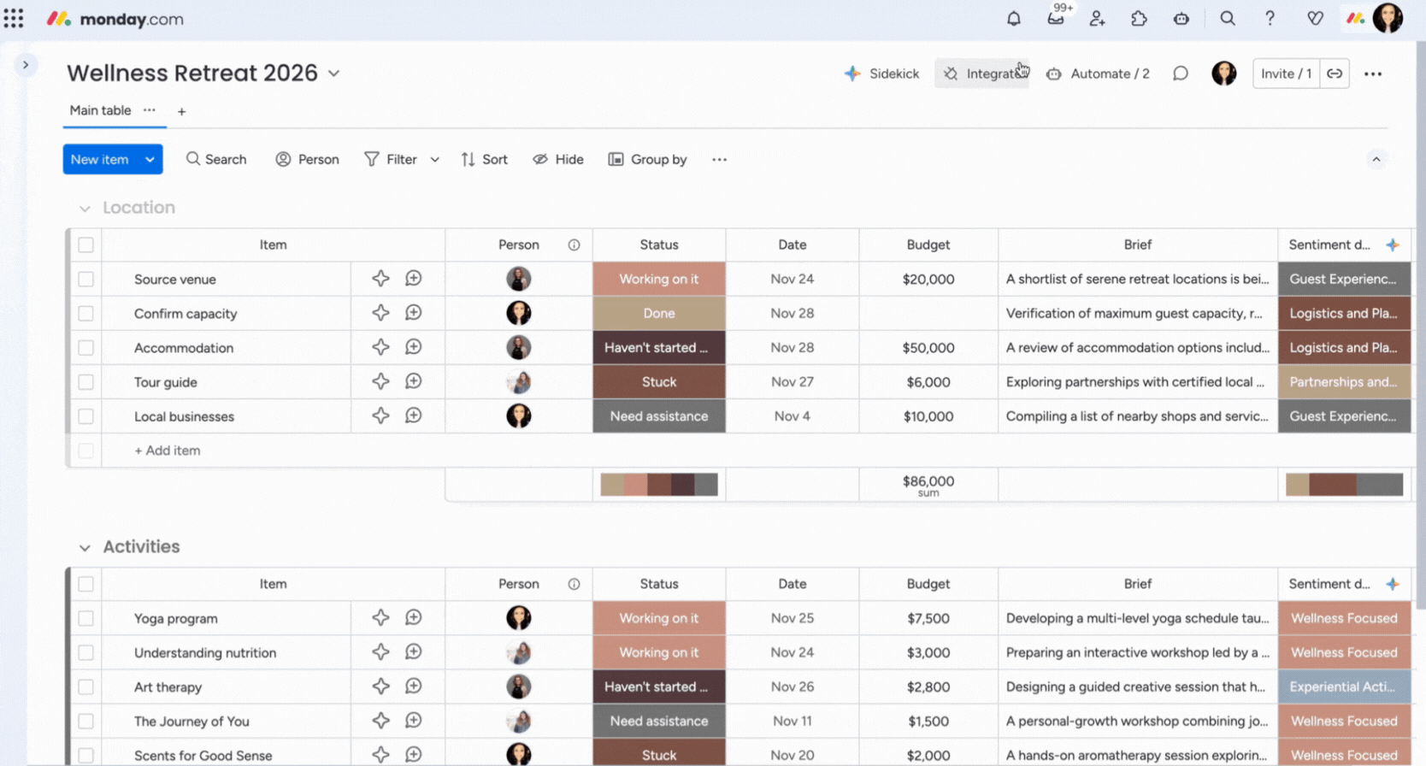Viewport: 1426px width, 766px height.
Task: Click the Stuck status cell for Tour guide
Action: pyautogui.click(x=658, y=382)
